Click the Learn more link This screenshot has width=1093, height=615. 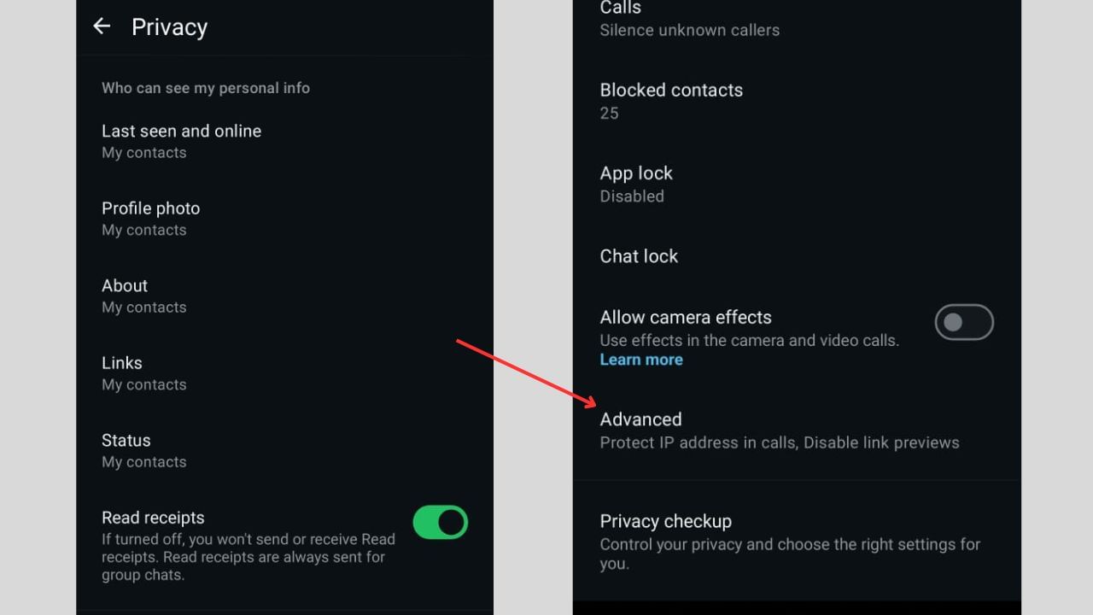641,360
